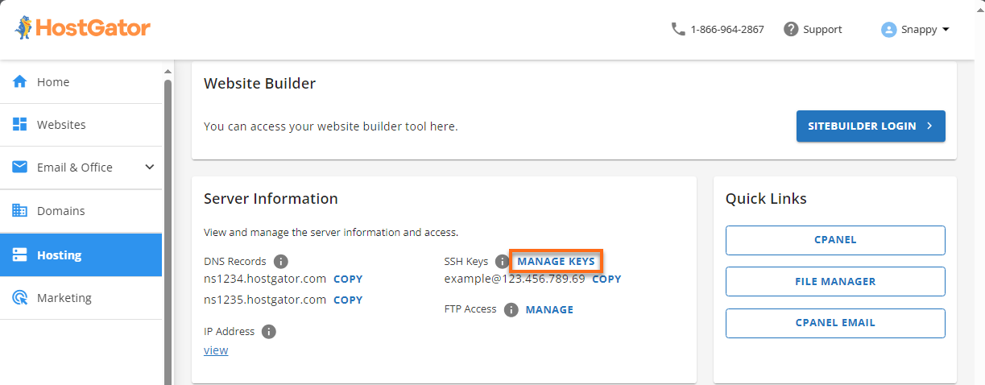
Task: Open the Marketing section
Action: [81, 298]
